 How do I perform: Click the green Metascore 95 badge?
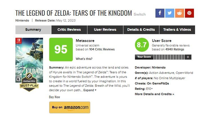61,50
